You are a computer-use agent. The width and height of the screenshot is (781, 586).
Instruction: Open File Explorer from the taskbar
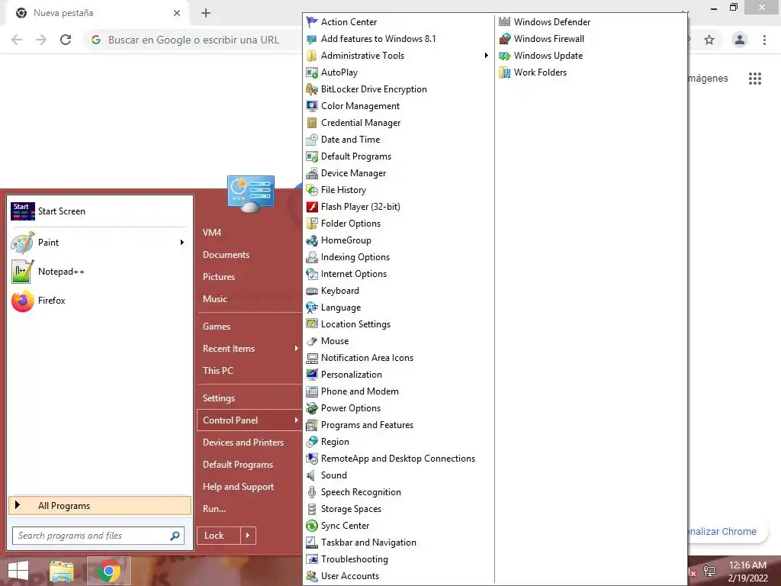pyautogui.click(x=61, y=571)
